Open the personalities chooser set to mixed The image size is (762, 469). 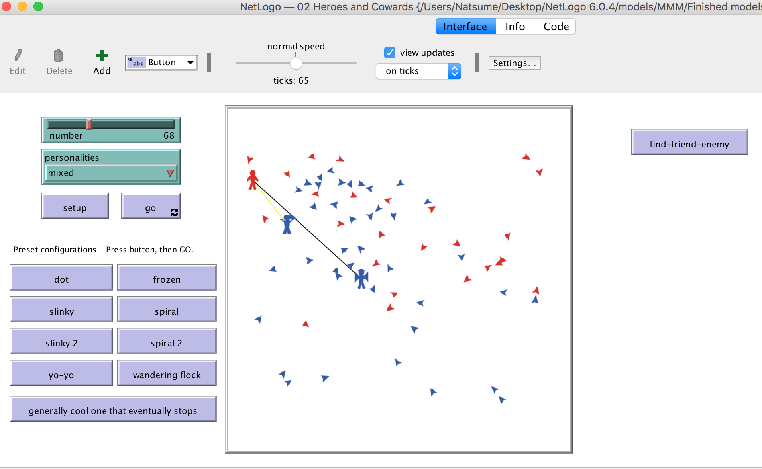point(111,173)
